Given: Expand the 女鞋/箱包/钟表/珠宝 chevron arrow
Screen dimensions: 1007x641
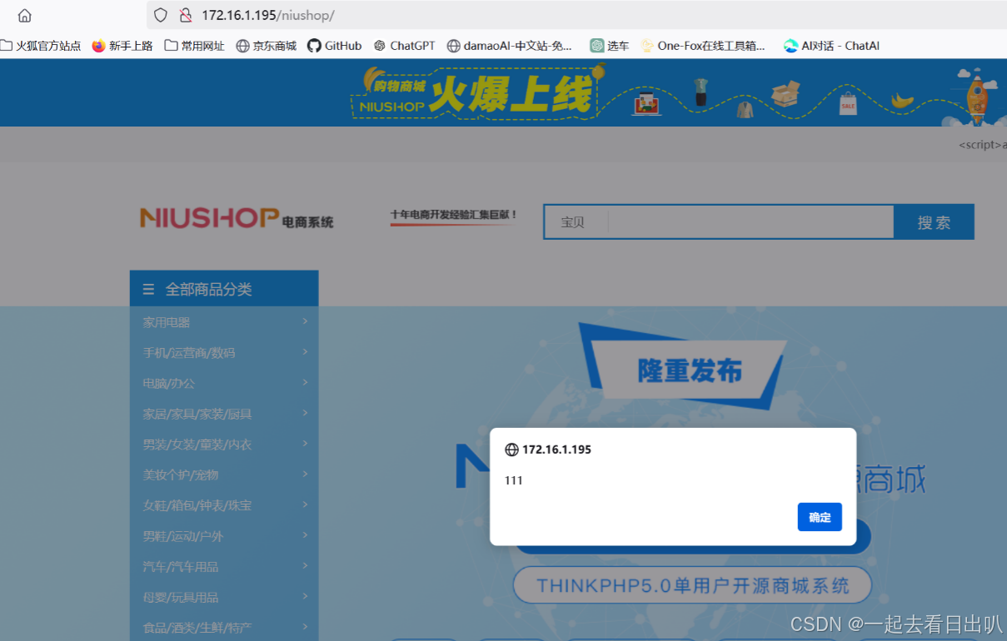Looking at the screenshot, I should click(305, 504).
